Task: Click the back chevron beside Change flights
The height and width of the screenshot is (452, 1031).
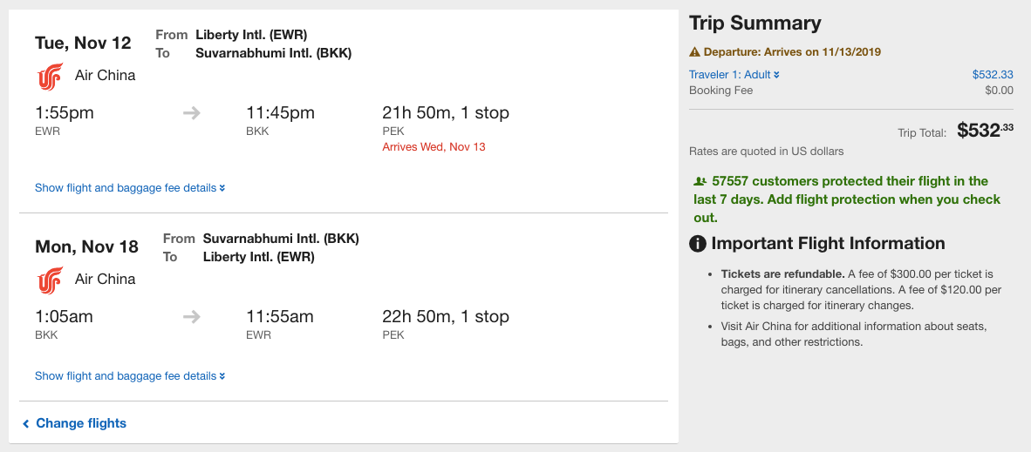Action: coord(26,424)
